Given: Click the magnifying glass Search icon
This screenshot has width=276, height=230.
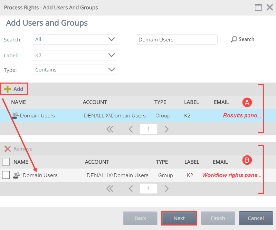Looking at the screenshot, I should pos(234,39).
